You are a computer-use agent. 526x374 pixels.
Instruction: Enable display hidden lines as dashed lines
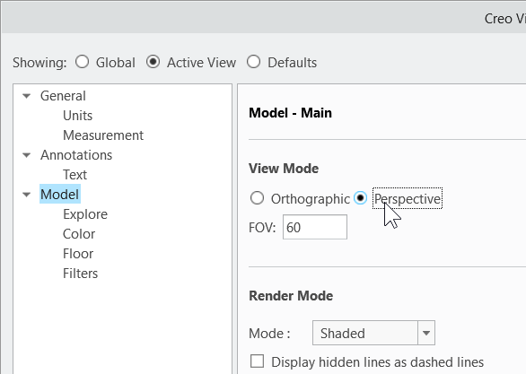pos(258,361)
